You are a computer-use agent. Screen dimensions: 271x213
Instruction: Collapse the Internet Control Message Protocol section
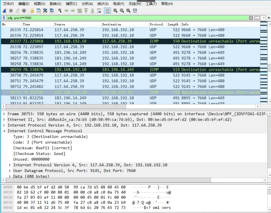pyautogui.click(x=4, y=131)
